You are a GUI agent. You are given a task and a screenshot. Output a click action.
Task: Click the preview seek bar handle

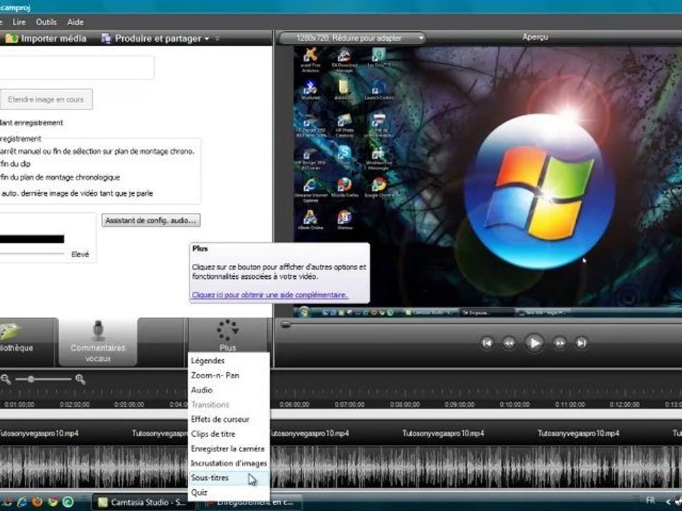[x=286, y=324]
